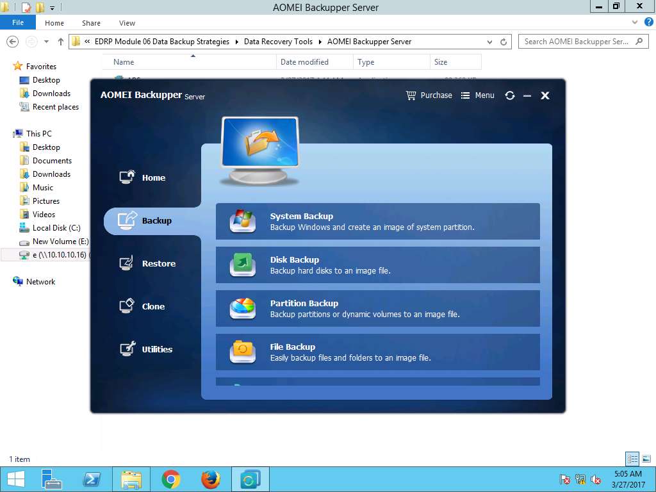Refresh the Explorer folder view

(504, 42)
